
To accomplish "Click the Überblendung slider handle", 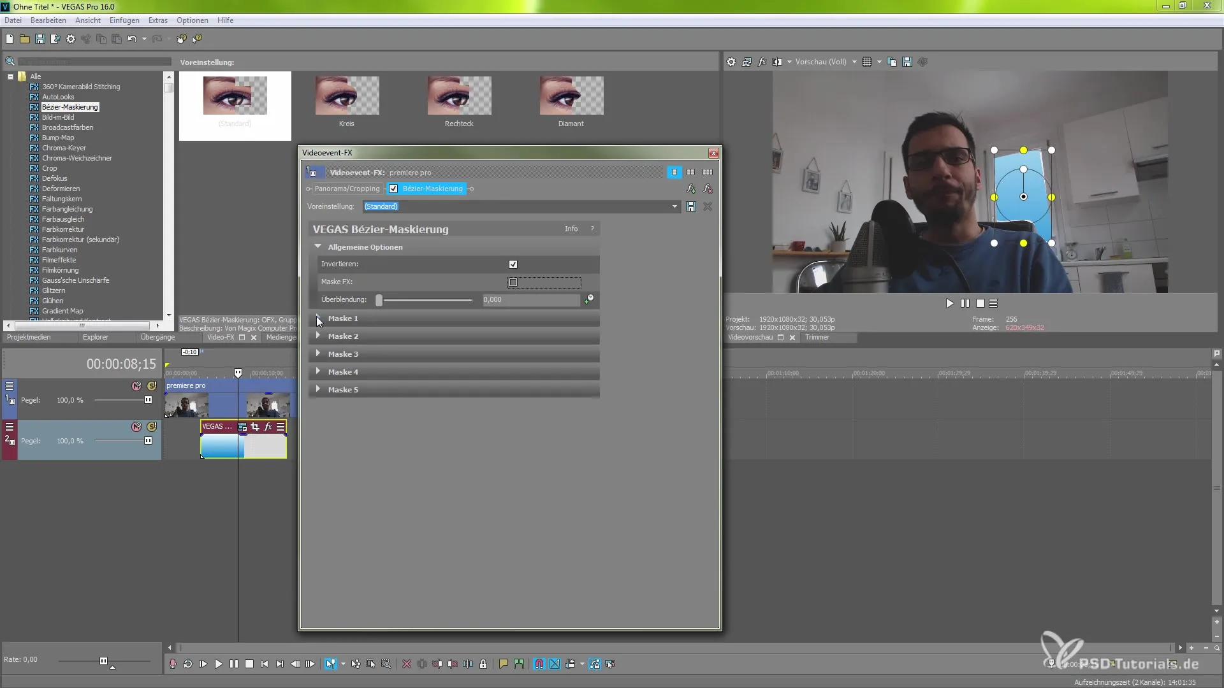I will click(x=379, y=300).
